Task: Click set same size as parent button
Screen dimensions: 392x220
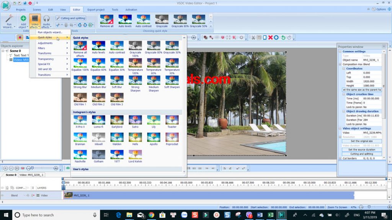Action: click(361, 90)
